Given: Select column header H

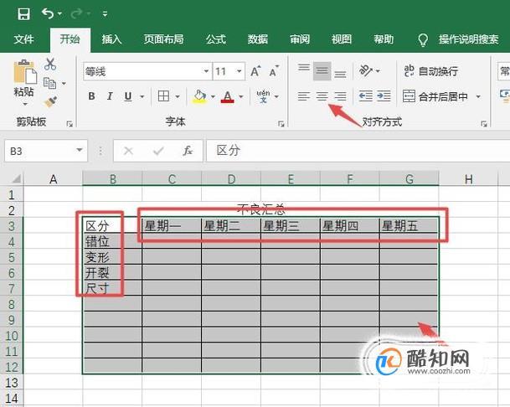Looking at the screenshot, I should (x=468, y=178).
